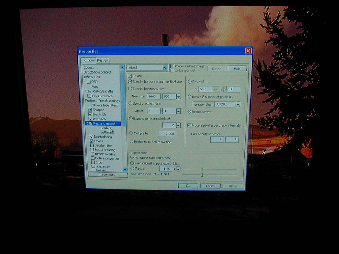Select Specify aspect ratio option
The image size is (339, 254).
click(x=131, y=103)
